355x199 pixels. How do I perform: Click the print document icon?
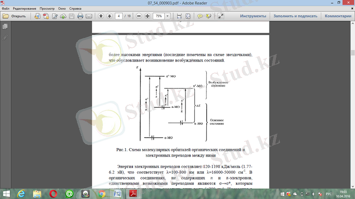[80, 16]
